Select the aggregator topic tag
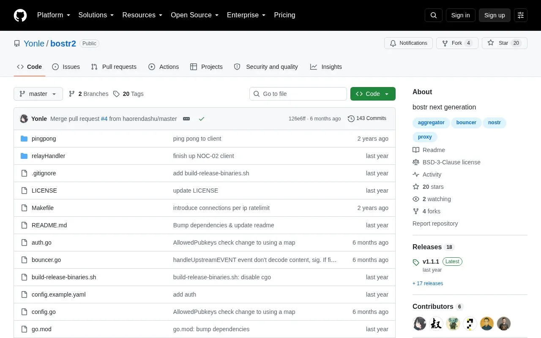 click(431, 123)
